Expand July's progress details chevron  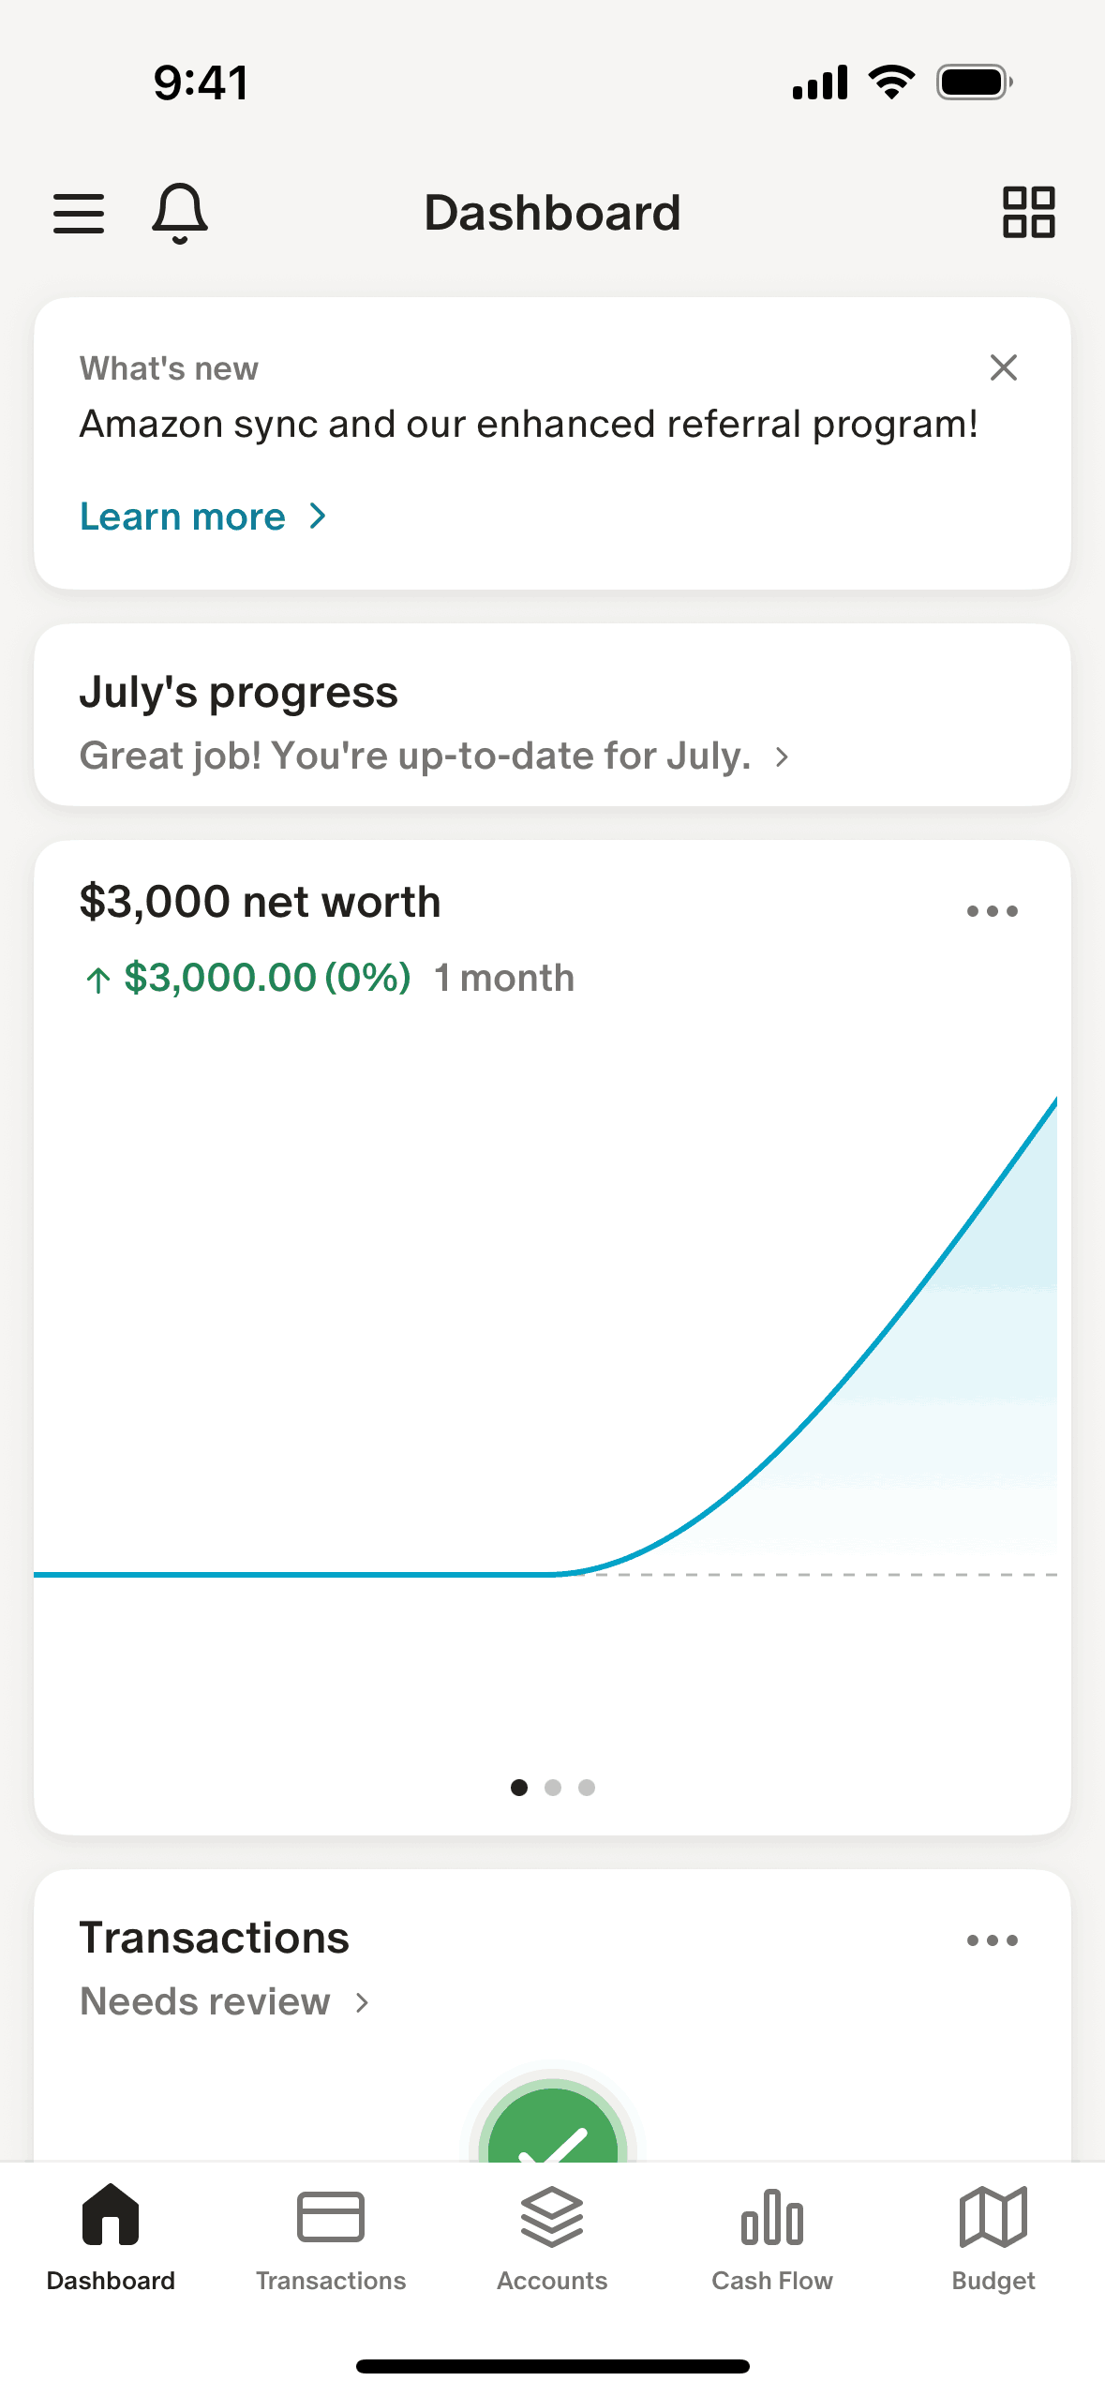[782, 756]
